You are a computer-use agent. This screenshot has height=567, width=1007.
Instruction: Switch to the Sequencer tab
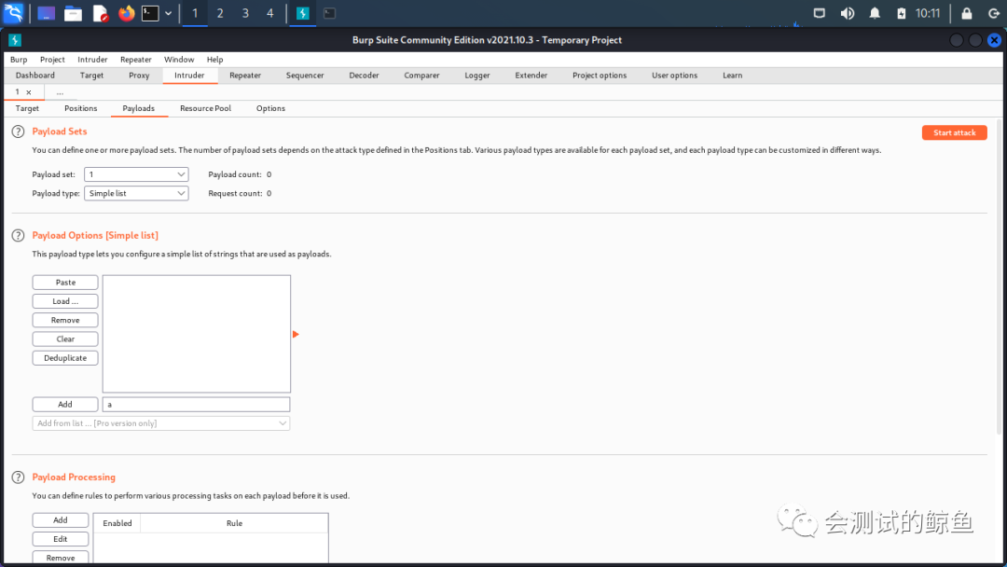click(x=305, y=76)
